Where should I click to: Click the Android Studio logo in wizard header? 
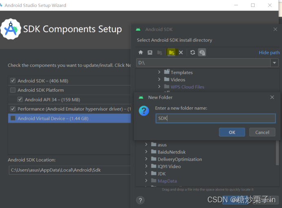click(11, 29)
